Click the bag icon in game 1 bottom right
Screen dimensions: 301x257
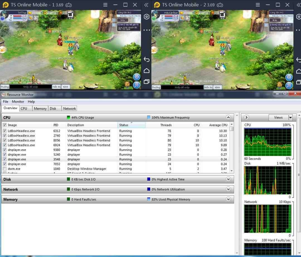point(127,85)
